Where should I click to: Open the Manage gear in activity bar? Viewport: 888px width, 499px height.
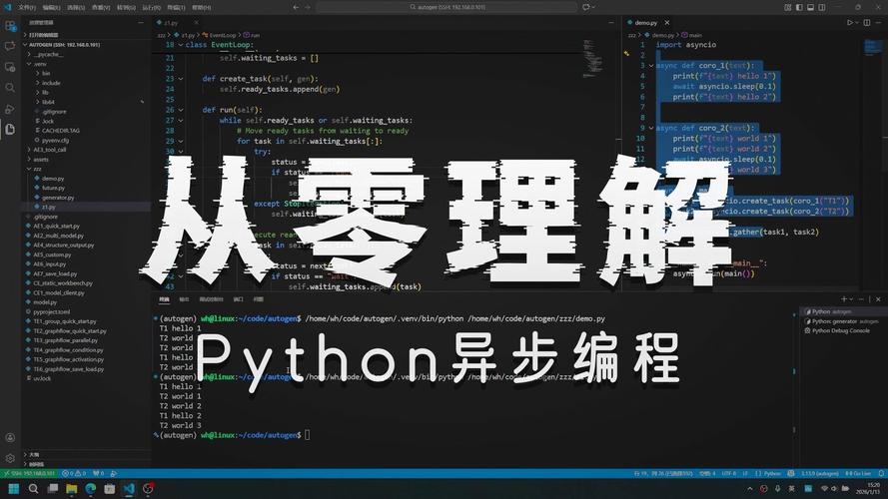click(x=10, y=458)
